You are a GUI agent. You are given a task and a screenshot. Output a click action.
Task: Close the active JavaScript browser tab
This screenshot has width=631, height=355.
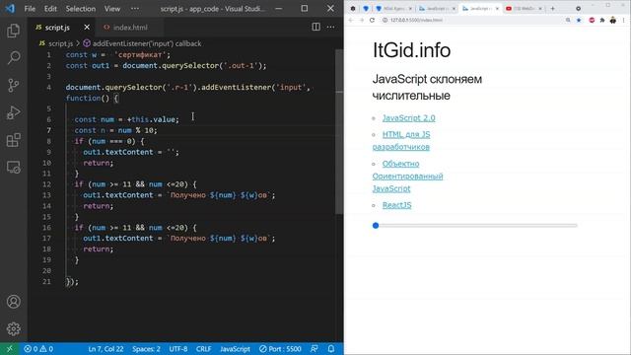click(497, 9)
